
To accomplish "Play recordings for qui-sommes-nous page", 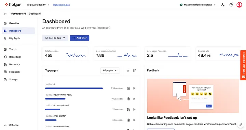I will [x=134, y=99].
